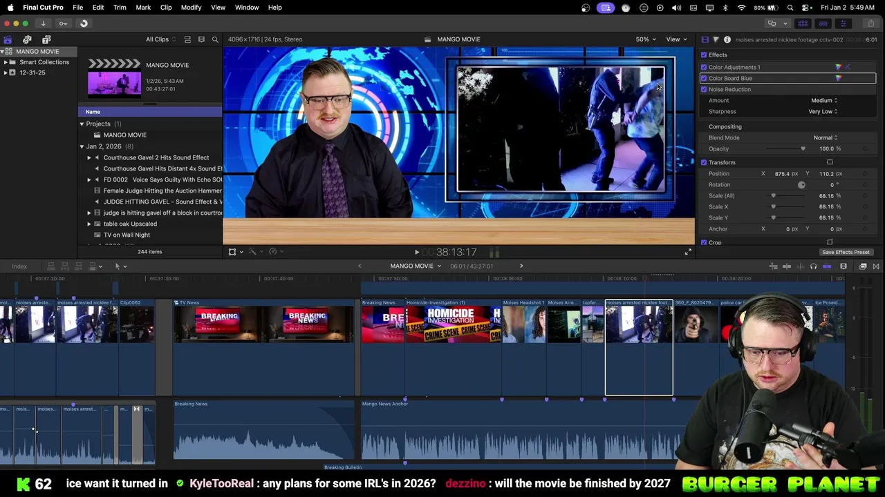This screenshot has width=885, height=497.
Task: Open the Clip menu
Action: (166, 8)
